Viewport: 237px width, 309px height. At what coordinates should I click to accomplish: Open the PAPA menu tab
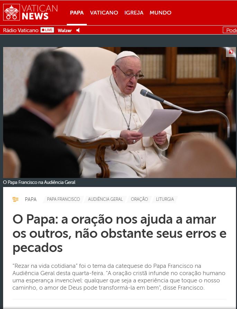[77, 12]
